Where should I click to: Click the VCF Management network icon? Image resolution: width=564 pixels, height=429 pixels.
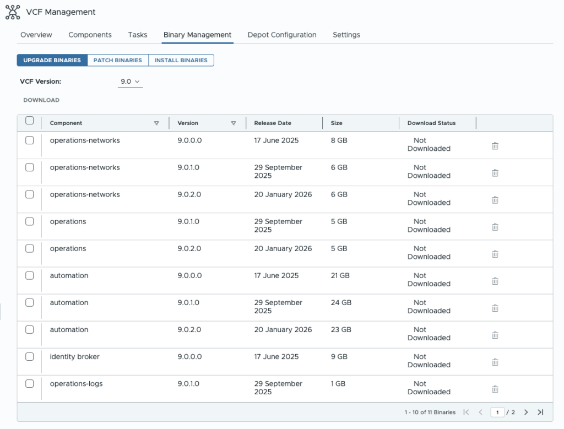click(x=13, y=12)
